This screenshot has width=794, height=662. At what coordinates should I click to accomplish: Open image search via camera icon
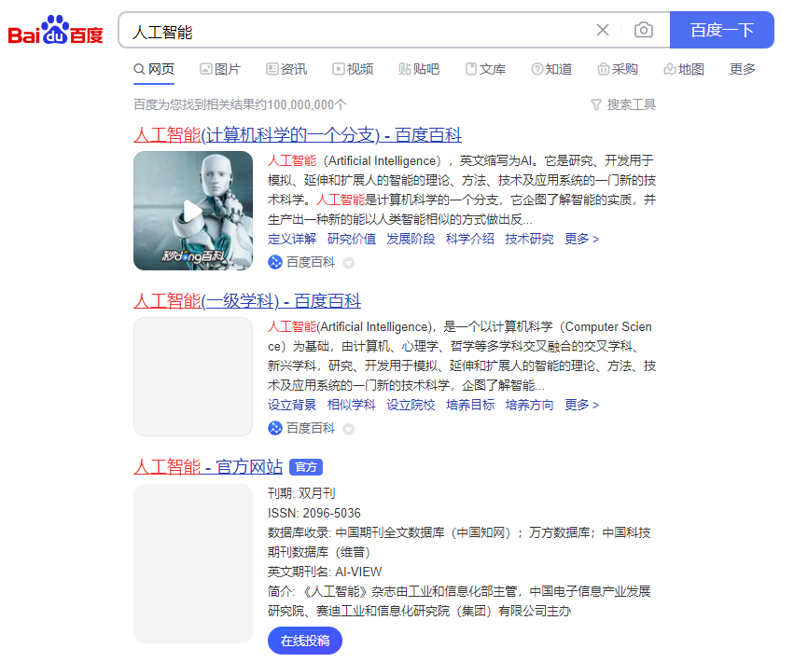tap(643, 30)
